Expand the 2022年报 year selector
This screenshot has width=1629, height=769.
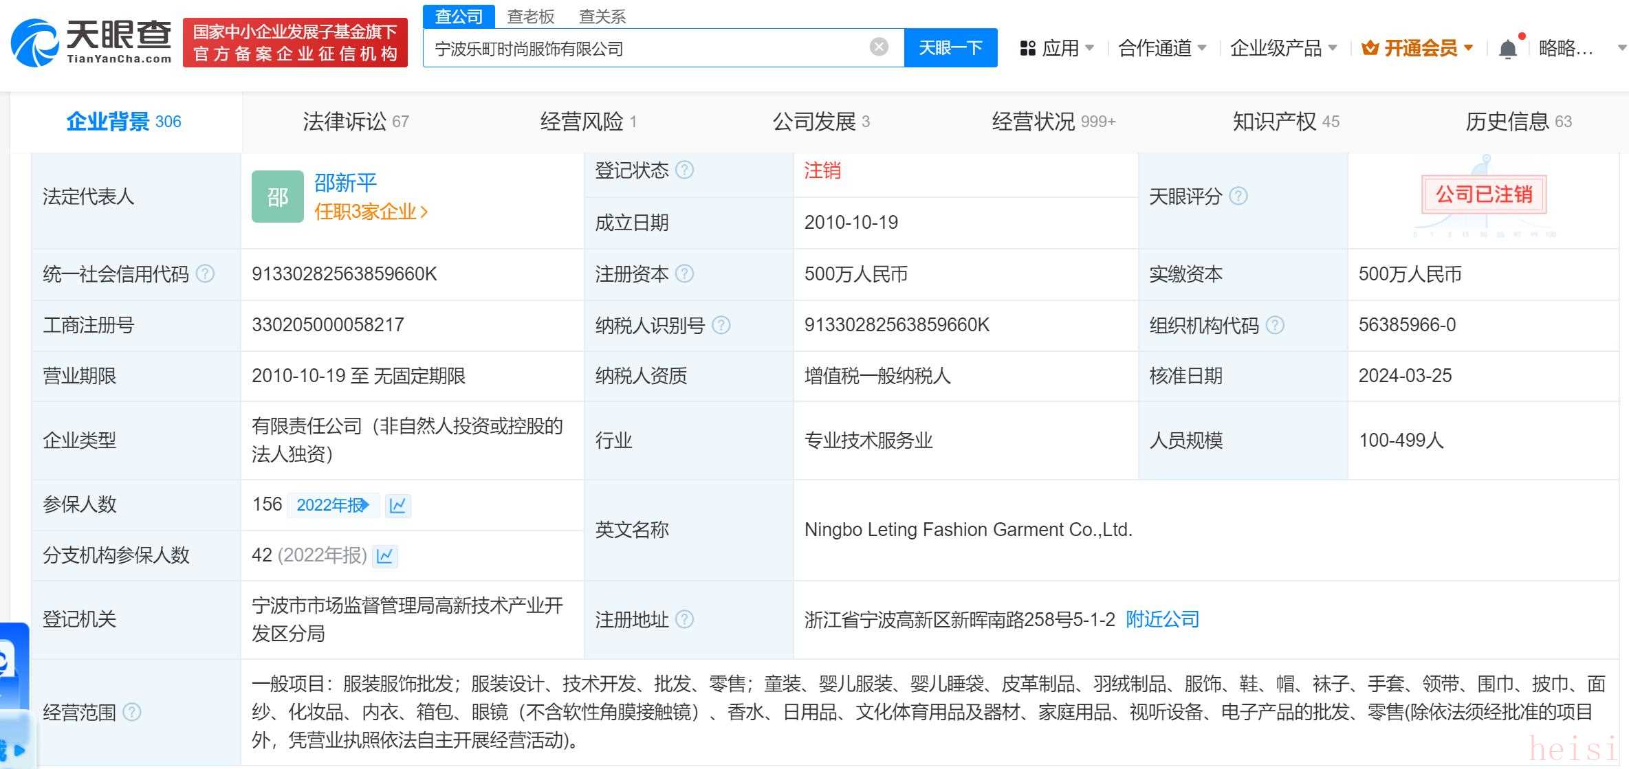[x=333, y=506]
